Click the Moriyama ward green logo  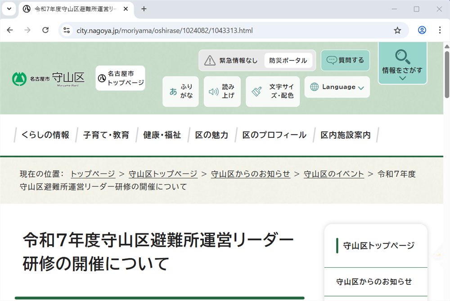tap(20, 78)
